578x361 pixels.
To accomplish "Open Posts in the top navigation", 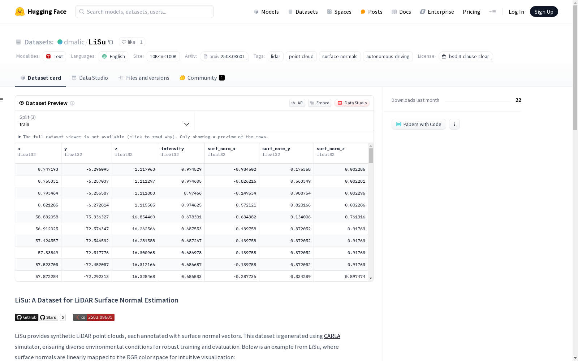I will [x=371, y=12].
